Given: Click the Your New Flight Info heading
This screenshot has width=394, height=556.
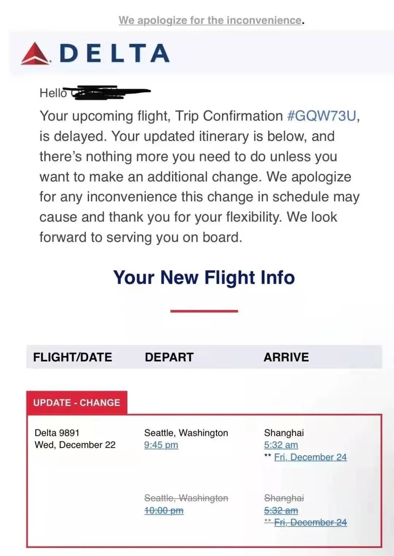Looking at the screenshot, I should 204,277.
